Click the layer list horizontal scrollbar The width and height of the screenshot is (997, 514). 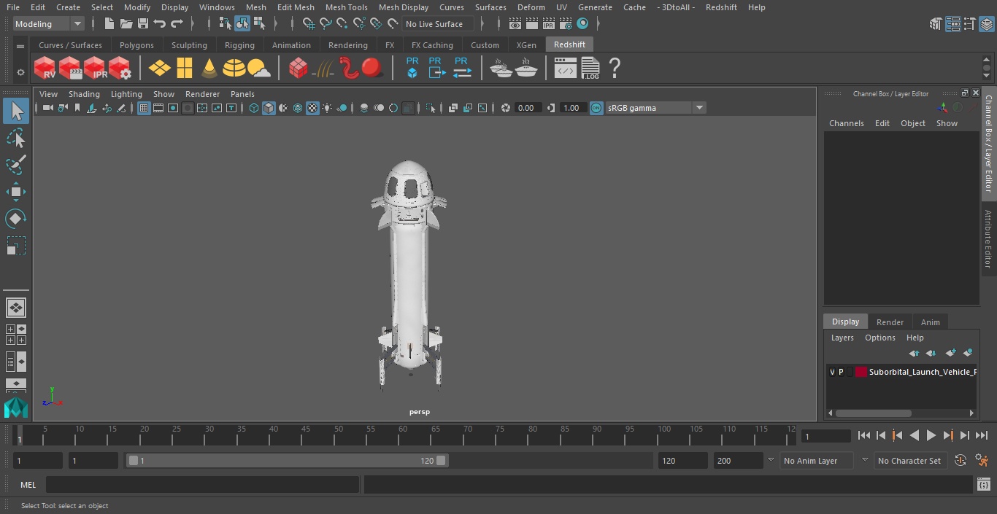[x=873, y=413]
